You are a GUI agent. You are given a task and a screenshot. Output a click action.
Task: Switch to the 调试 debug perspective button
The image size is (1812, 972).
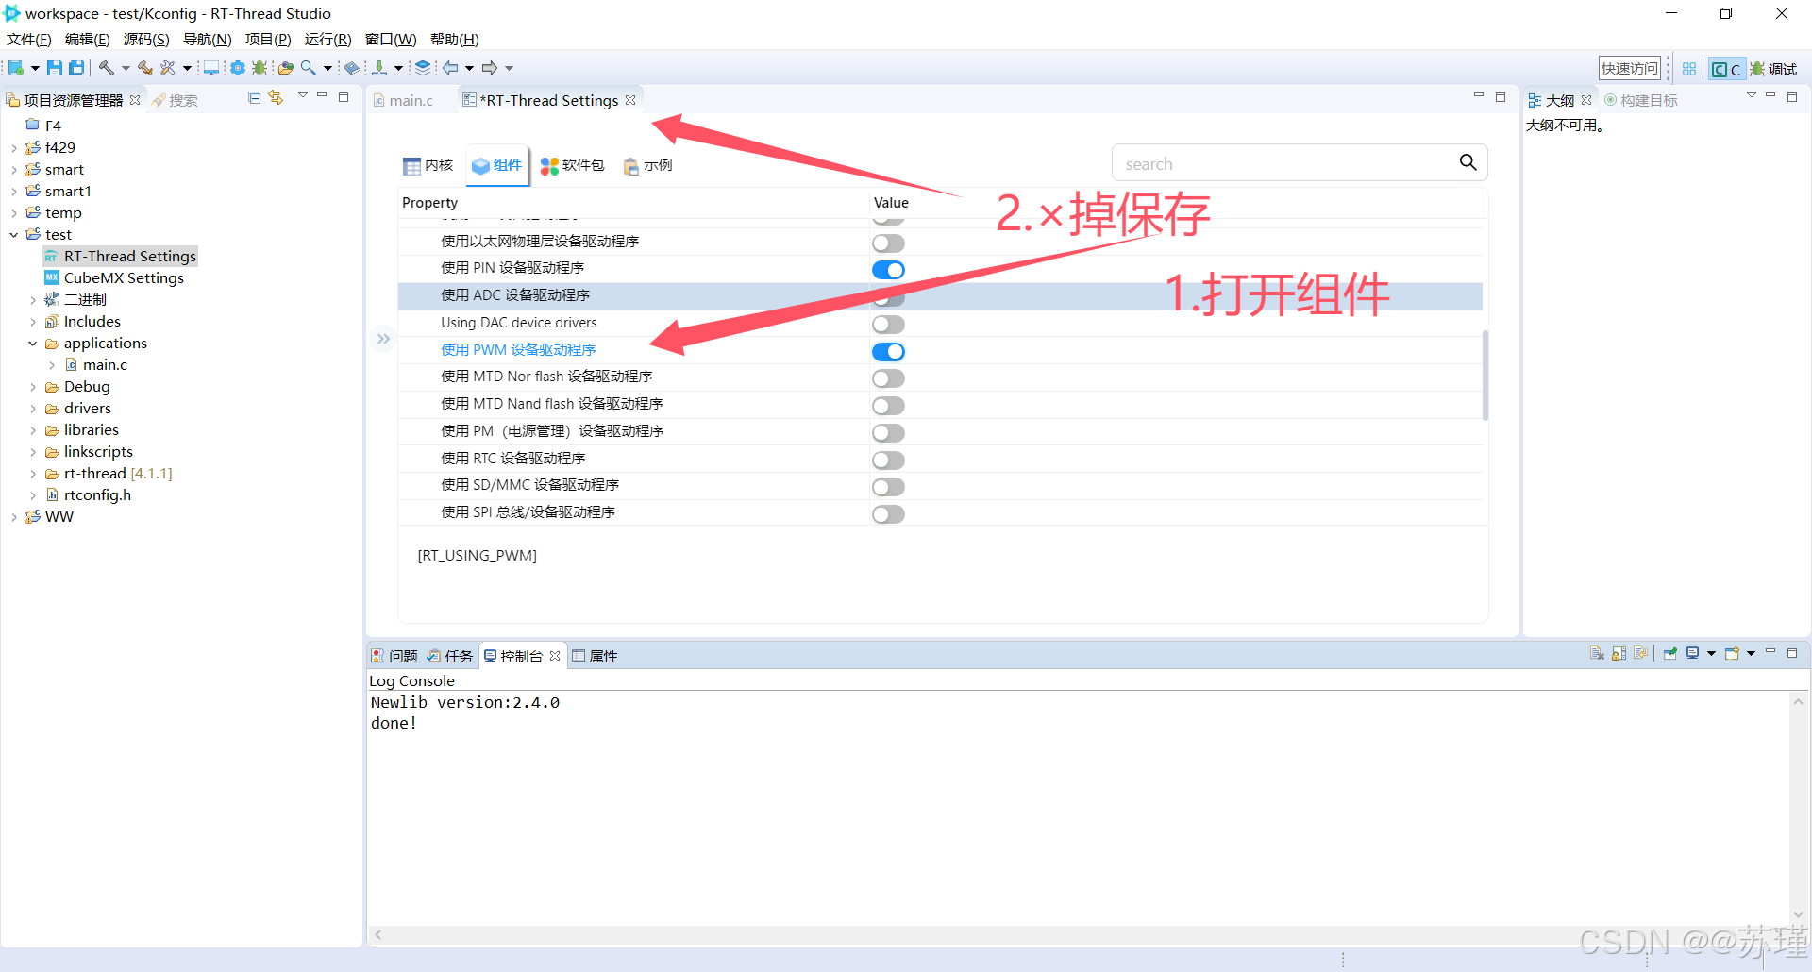click(1773, 69)
